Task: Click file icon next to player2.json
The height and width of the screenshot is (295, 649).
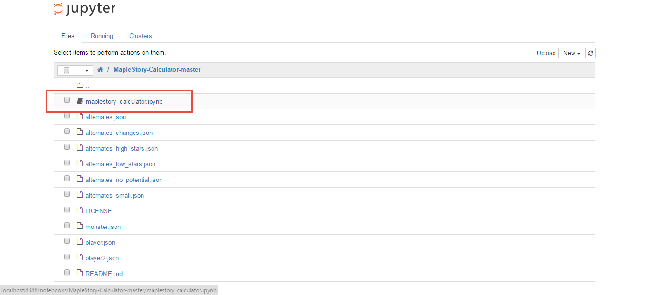Action: [80, 257]
